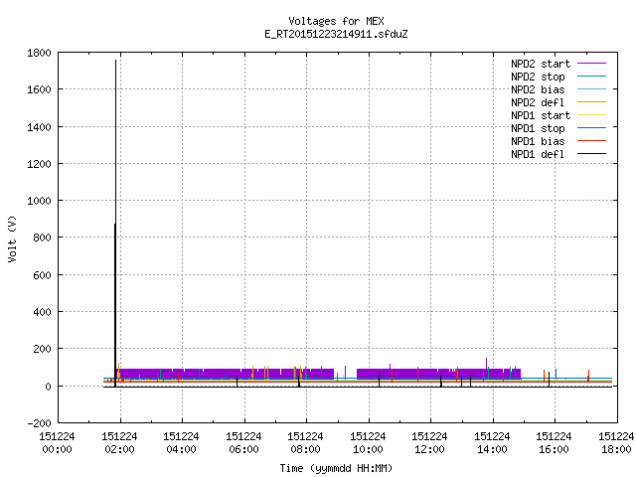Click the 600 y-axis tick label
636x477 pixels.
[42, 275]
